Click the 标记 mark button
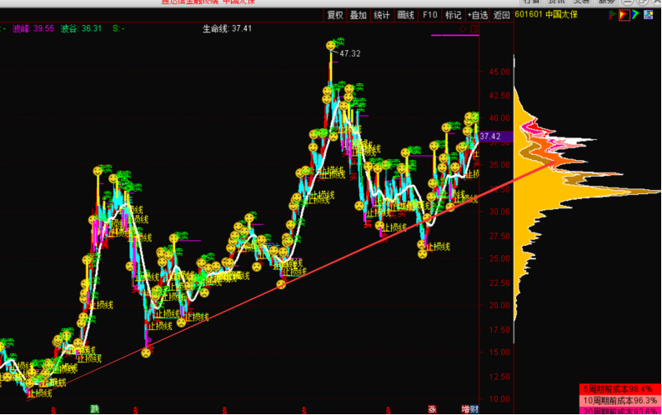Viewport: 662px width, 415px height. tap(454, 14)
